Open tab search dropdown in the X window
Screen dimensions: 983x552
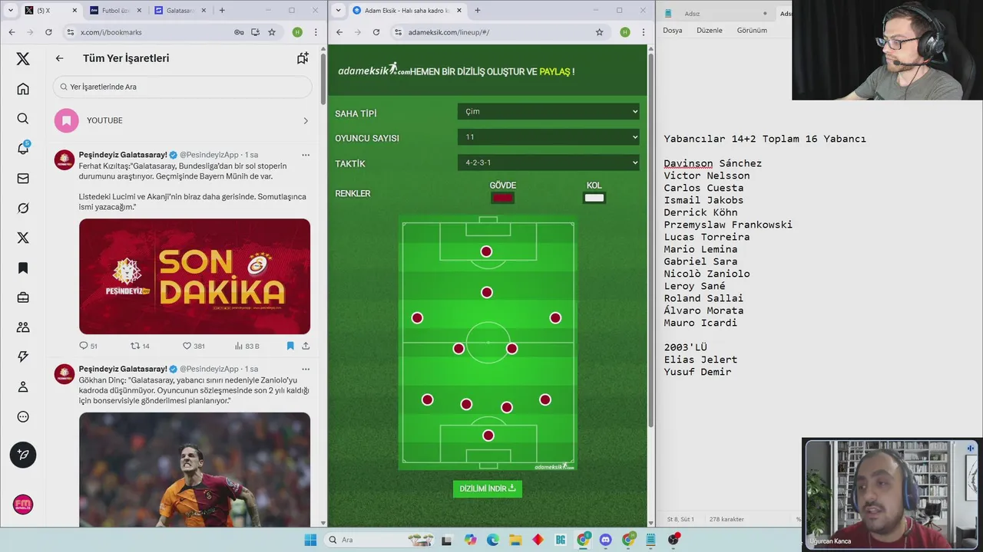coord(10,10)
